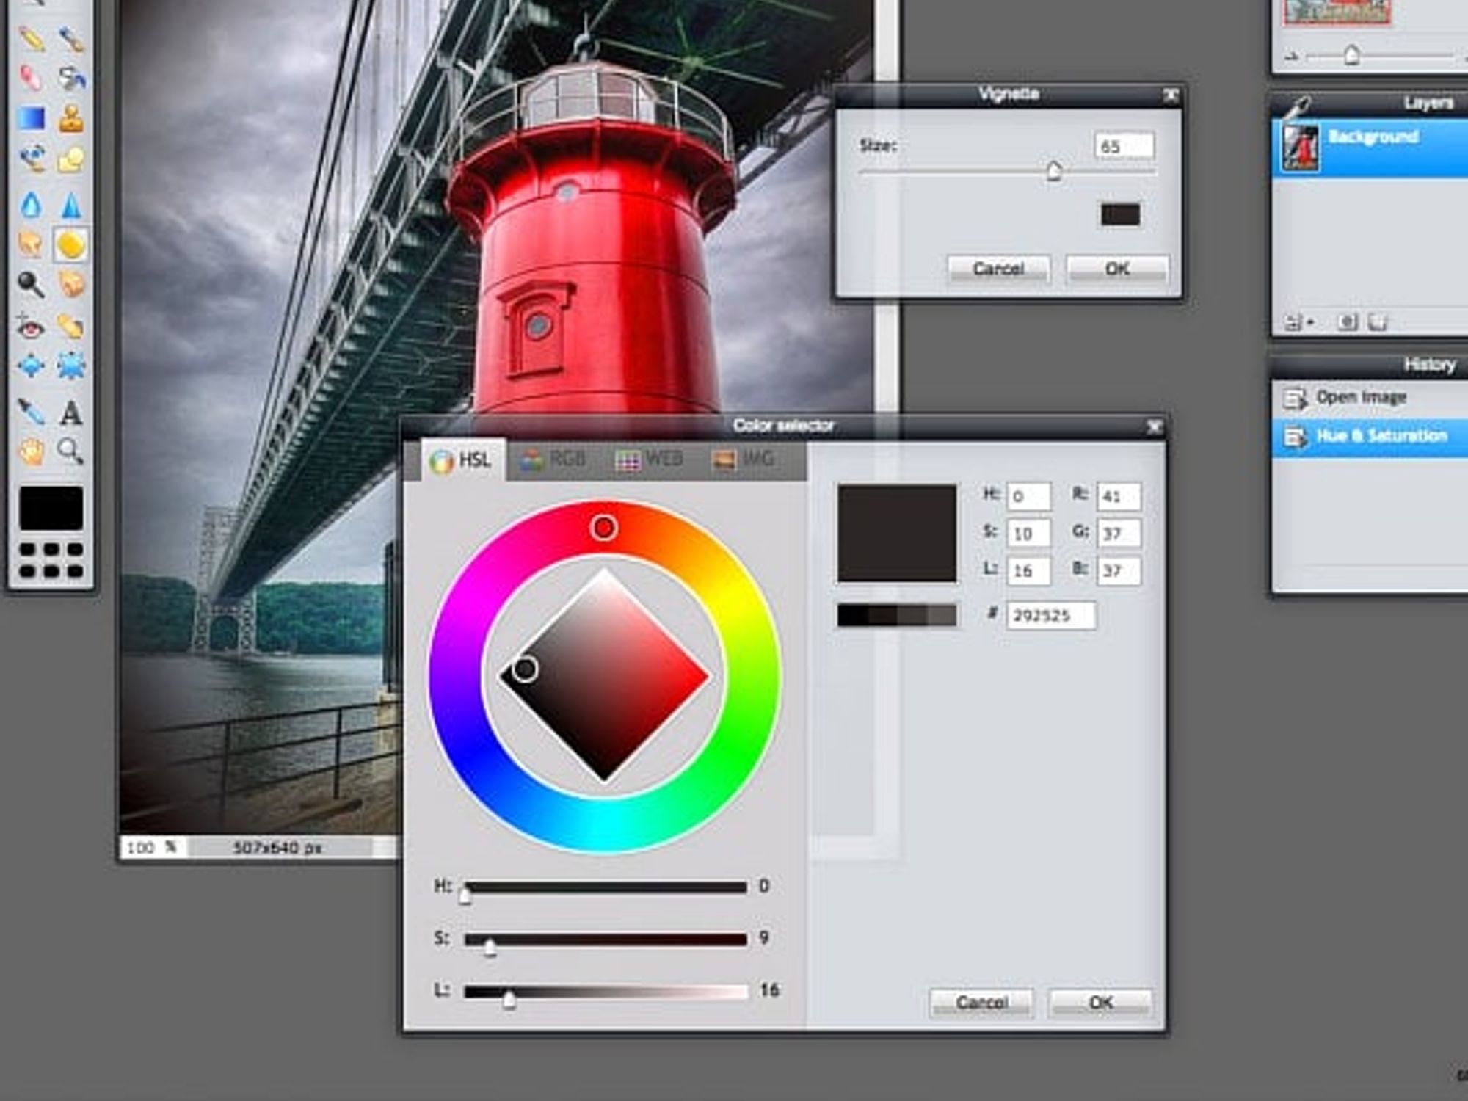Screen dimensions: 1468x1101
Task: Select the Hand tool
Action: [31, 451]
